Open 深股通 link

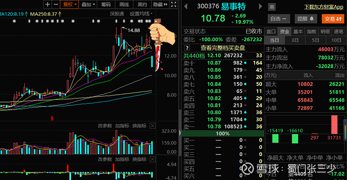(x=117, y=14)
